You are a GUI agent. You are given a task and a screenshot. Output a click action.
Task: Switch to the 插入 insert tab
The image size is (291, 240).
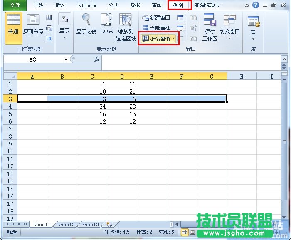[x=60, y=5]
